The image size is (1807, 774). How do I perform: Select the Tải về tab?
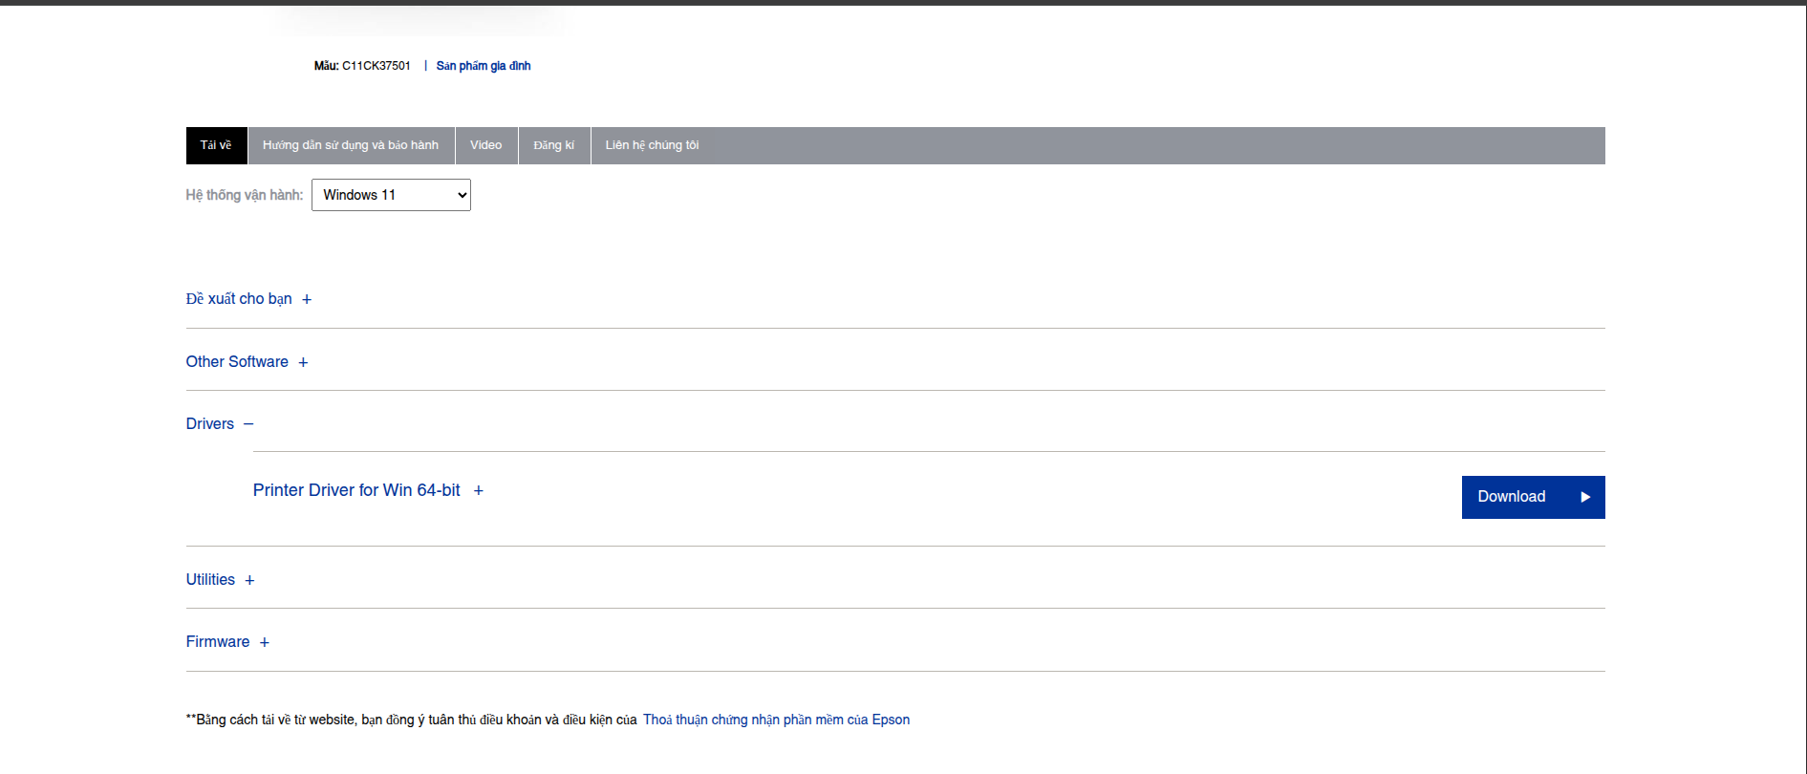tap(216, 145)
